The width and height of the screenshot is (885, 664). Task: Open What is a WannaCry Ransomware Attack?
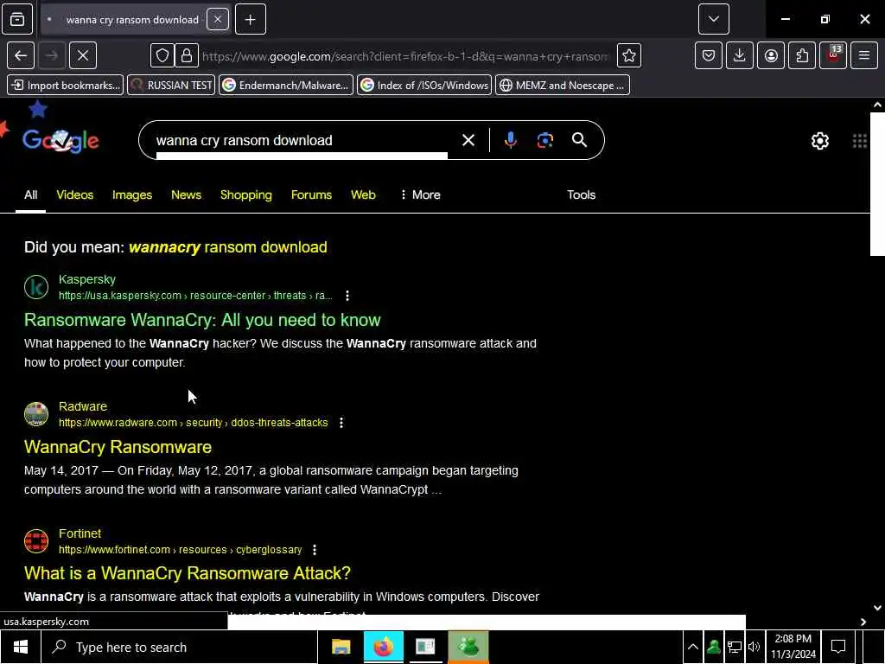188,574
